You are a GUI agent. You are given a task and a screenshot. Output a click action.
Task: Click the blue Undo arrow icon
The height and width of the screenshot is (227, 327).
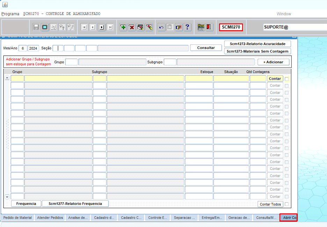[161, 27]
